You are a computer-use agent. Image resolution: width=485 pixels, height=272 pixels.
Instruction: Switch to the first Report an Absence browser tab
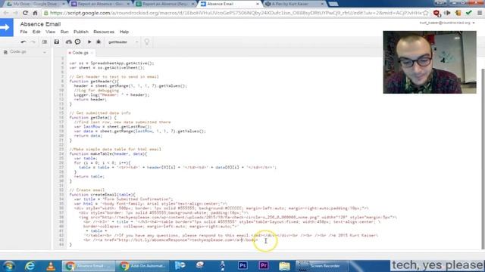pyautogui.click(x=100, y=4)
